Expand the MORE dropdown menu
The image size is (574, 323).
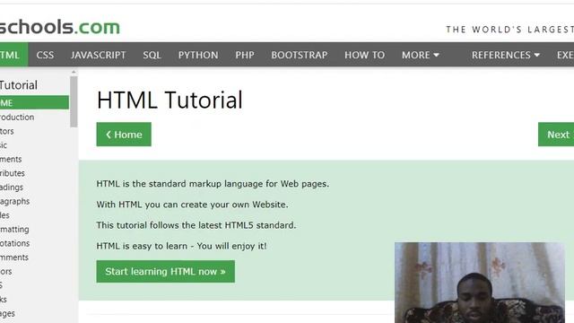(421, 55)
